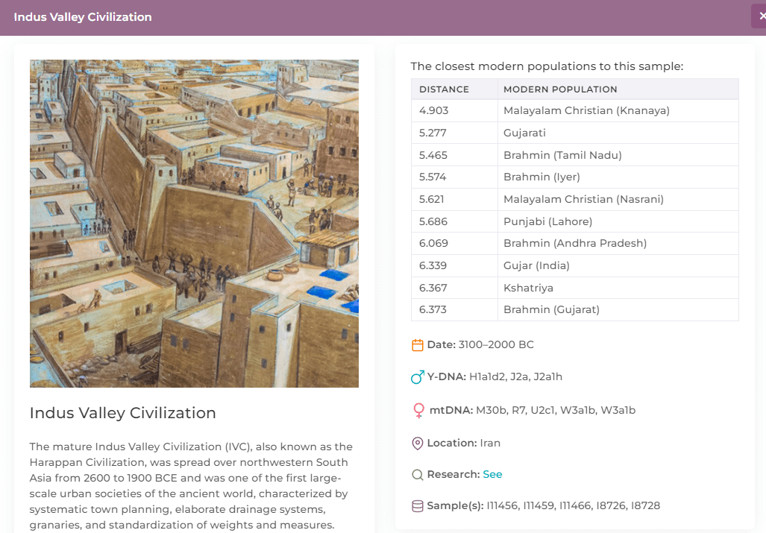
Task: Select Brahmin (Andhra Pradesh) entry
Action: click(575, 243)
